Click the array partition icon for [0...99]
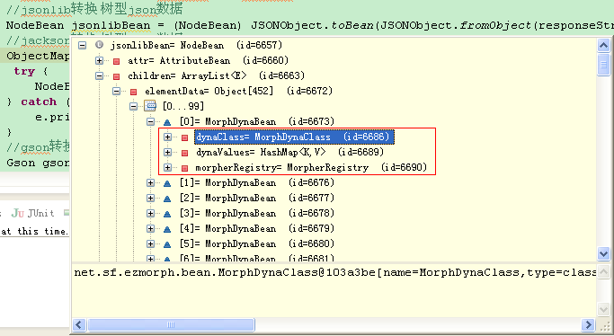The image size is (614, 336). coord(150,106)
